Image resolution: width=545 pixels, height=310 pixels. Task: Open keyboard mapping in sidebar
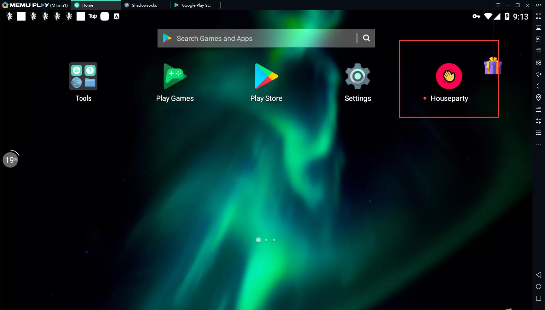coord(538,28)
